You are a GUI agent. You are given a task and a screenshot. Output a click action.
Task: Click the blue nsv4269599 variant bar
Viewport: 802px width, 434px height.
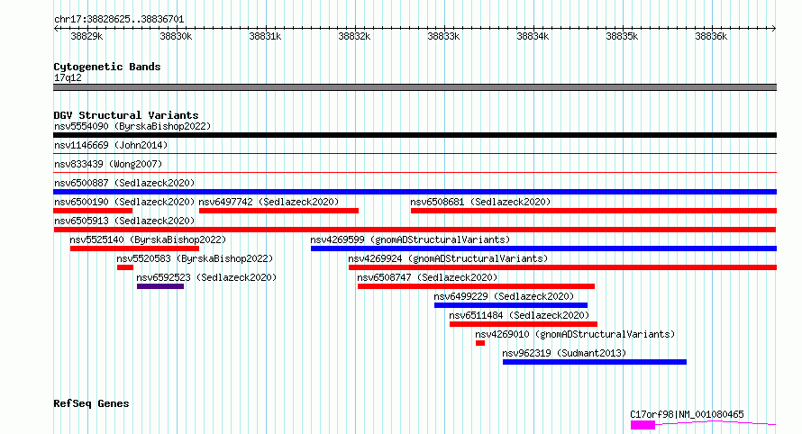coord(543,249)
